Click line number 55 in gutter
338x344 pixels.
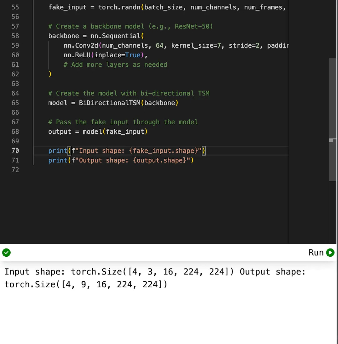[x=15, y=7]
